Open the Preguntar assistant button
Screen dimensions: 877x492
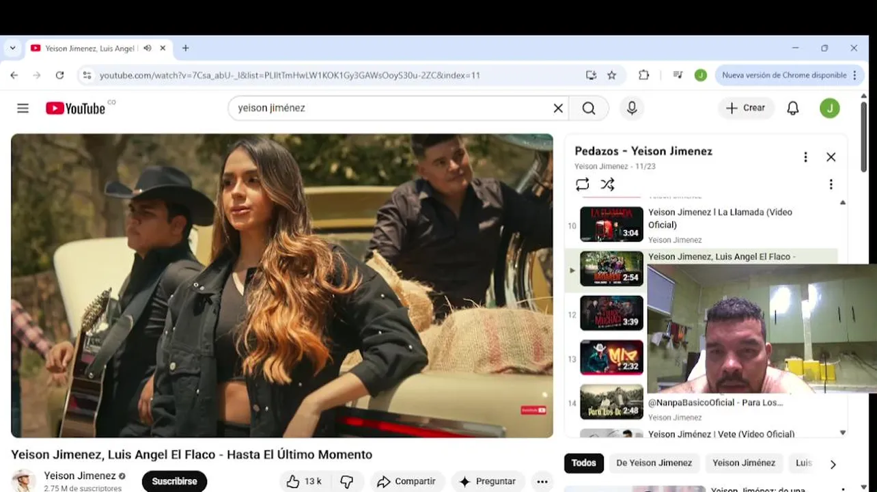coord(488,482)
